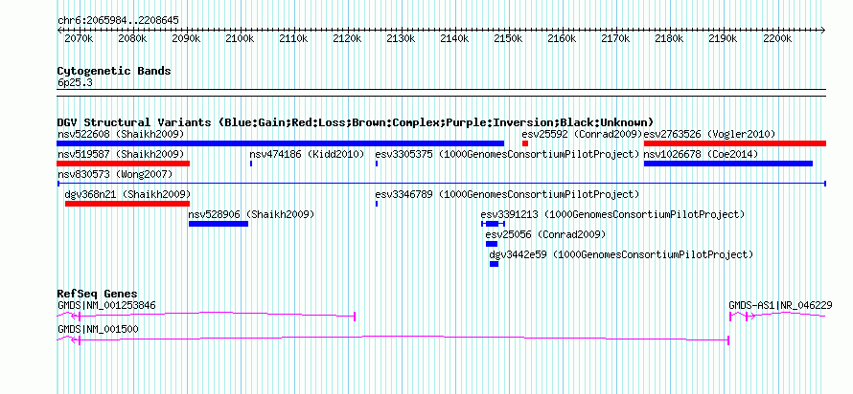Click the 2140k ruler tick label
Image resolution: width=853 pixels, height=394 pixels.
click(x=454, y=39)
